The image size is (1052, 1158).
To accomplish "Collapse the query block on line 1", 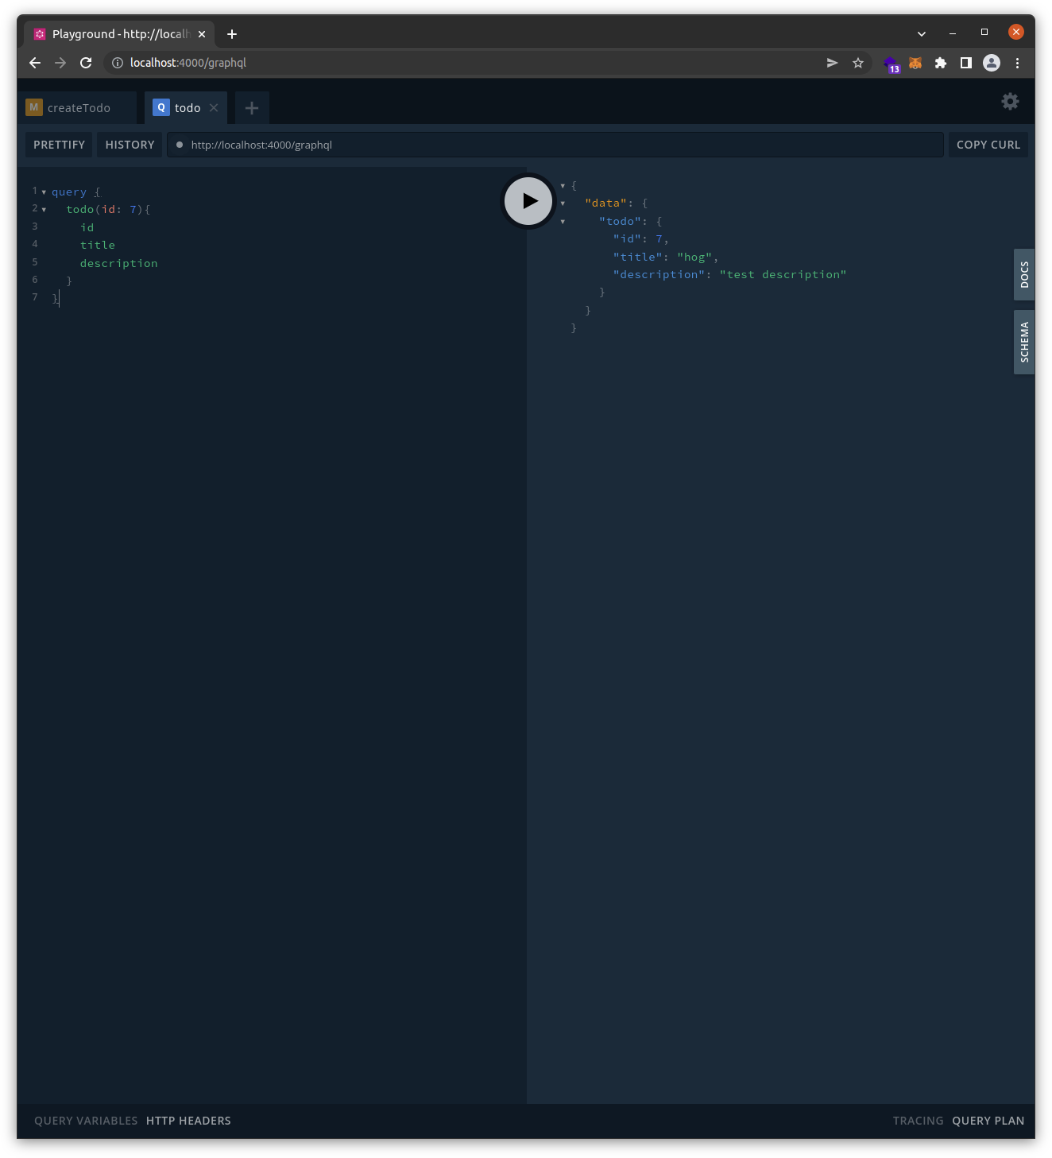I will (44, 192).
